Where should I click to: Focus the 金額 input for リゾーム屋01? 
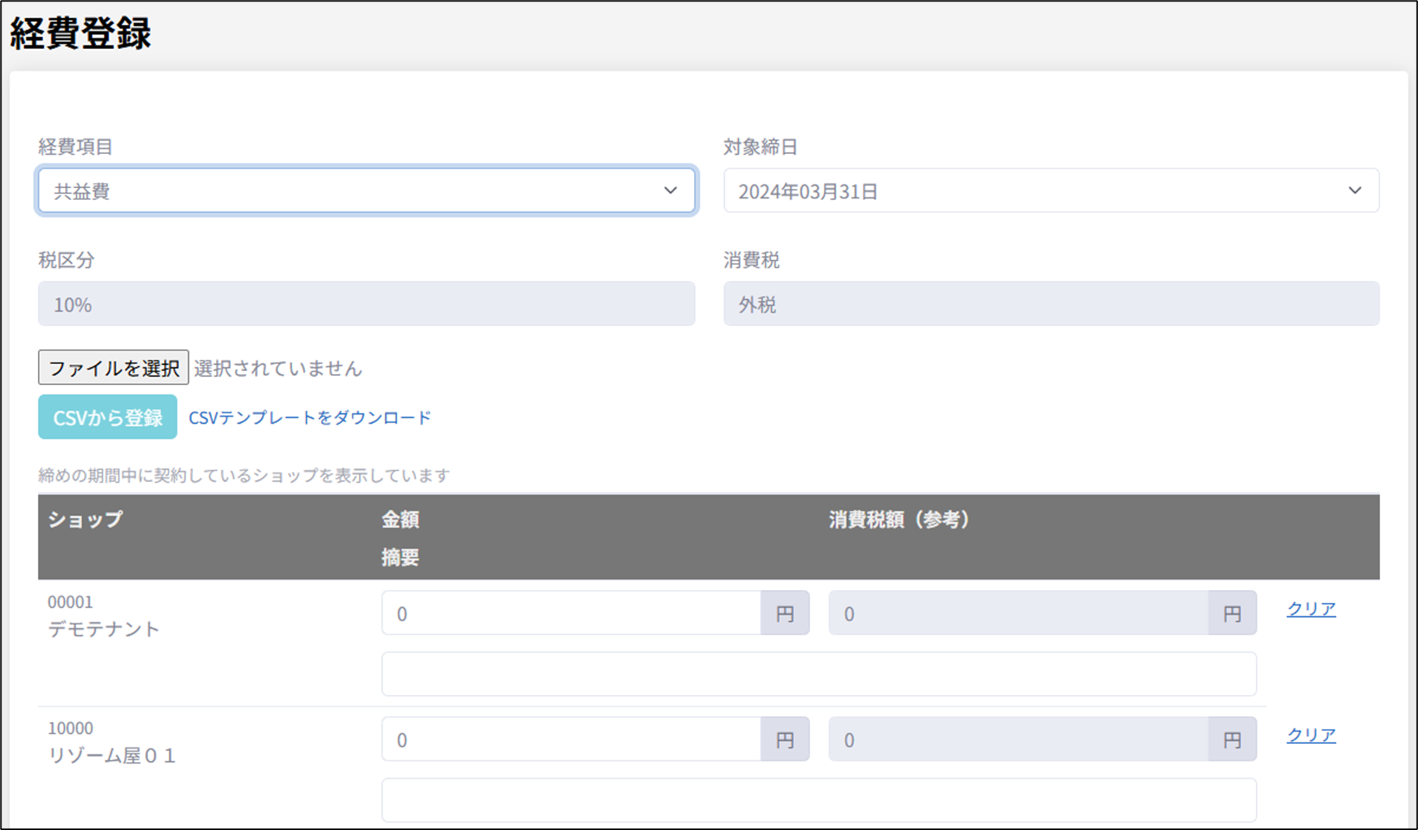click(x=571, y=739)
